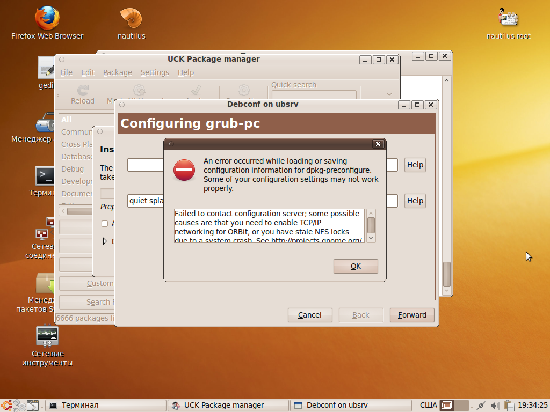Open the Settings menu in UCK Package manager
550x412 pixels.
point(155,72)
